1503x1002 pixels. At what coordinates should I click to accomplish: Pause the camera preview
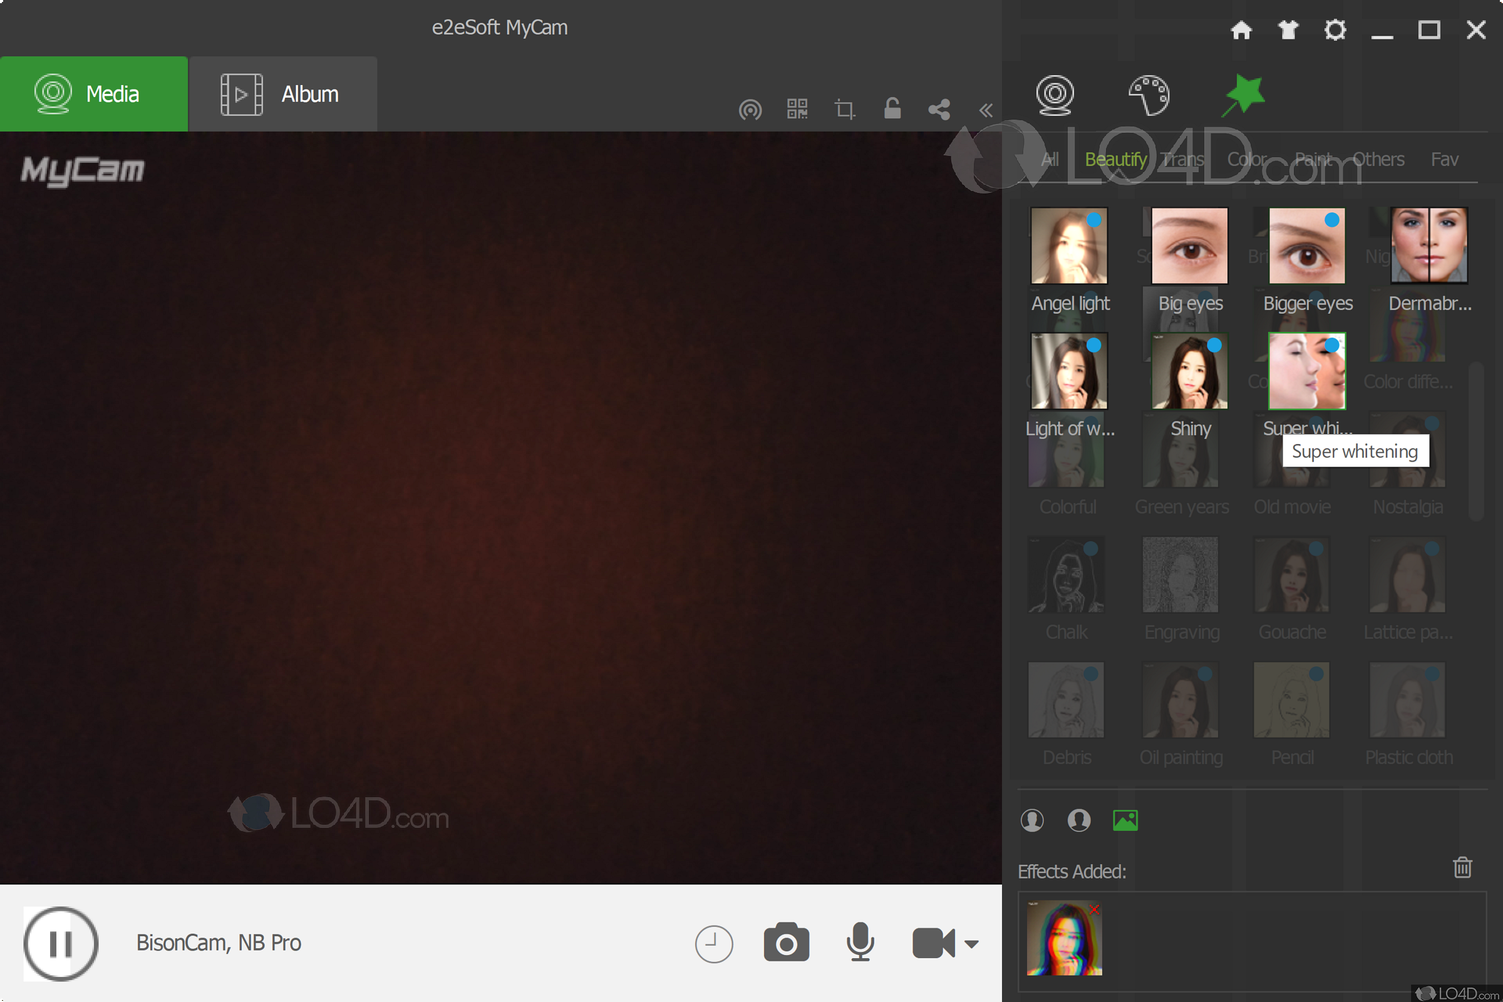[61, 944]
